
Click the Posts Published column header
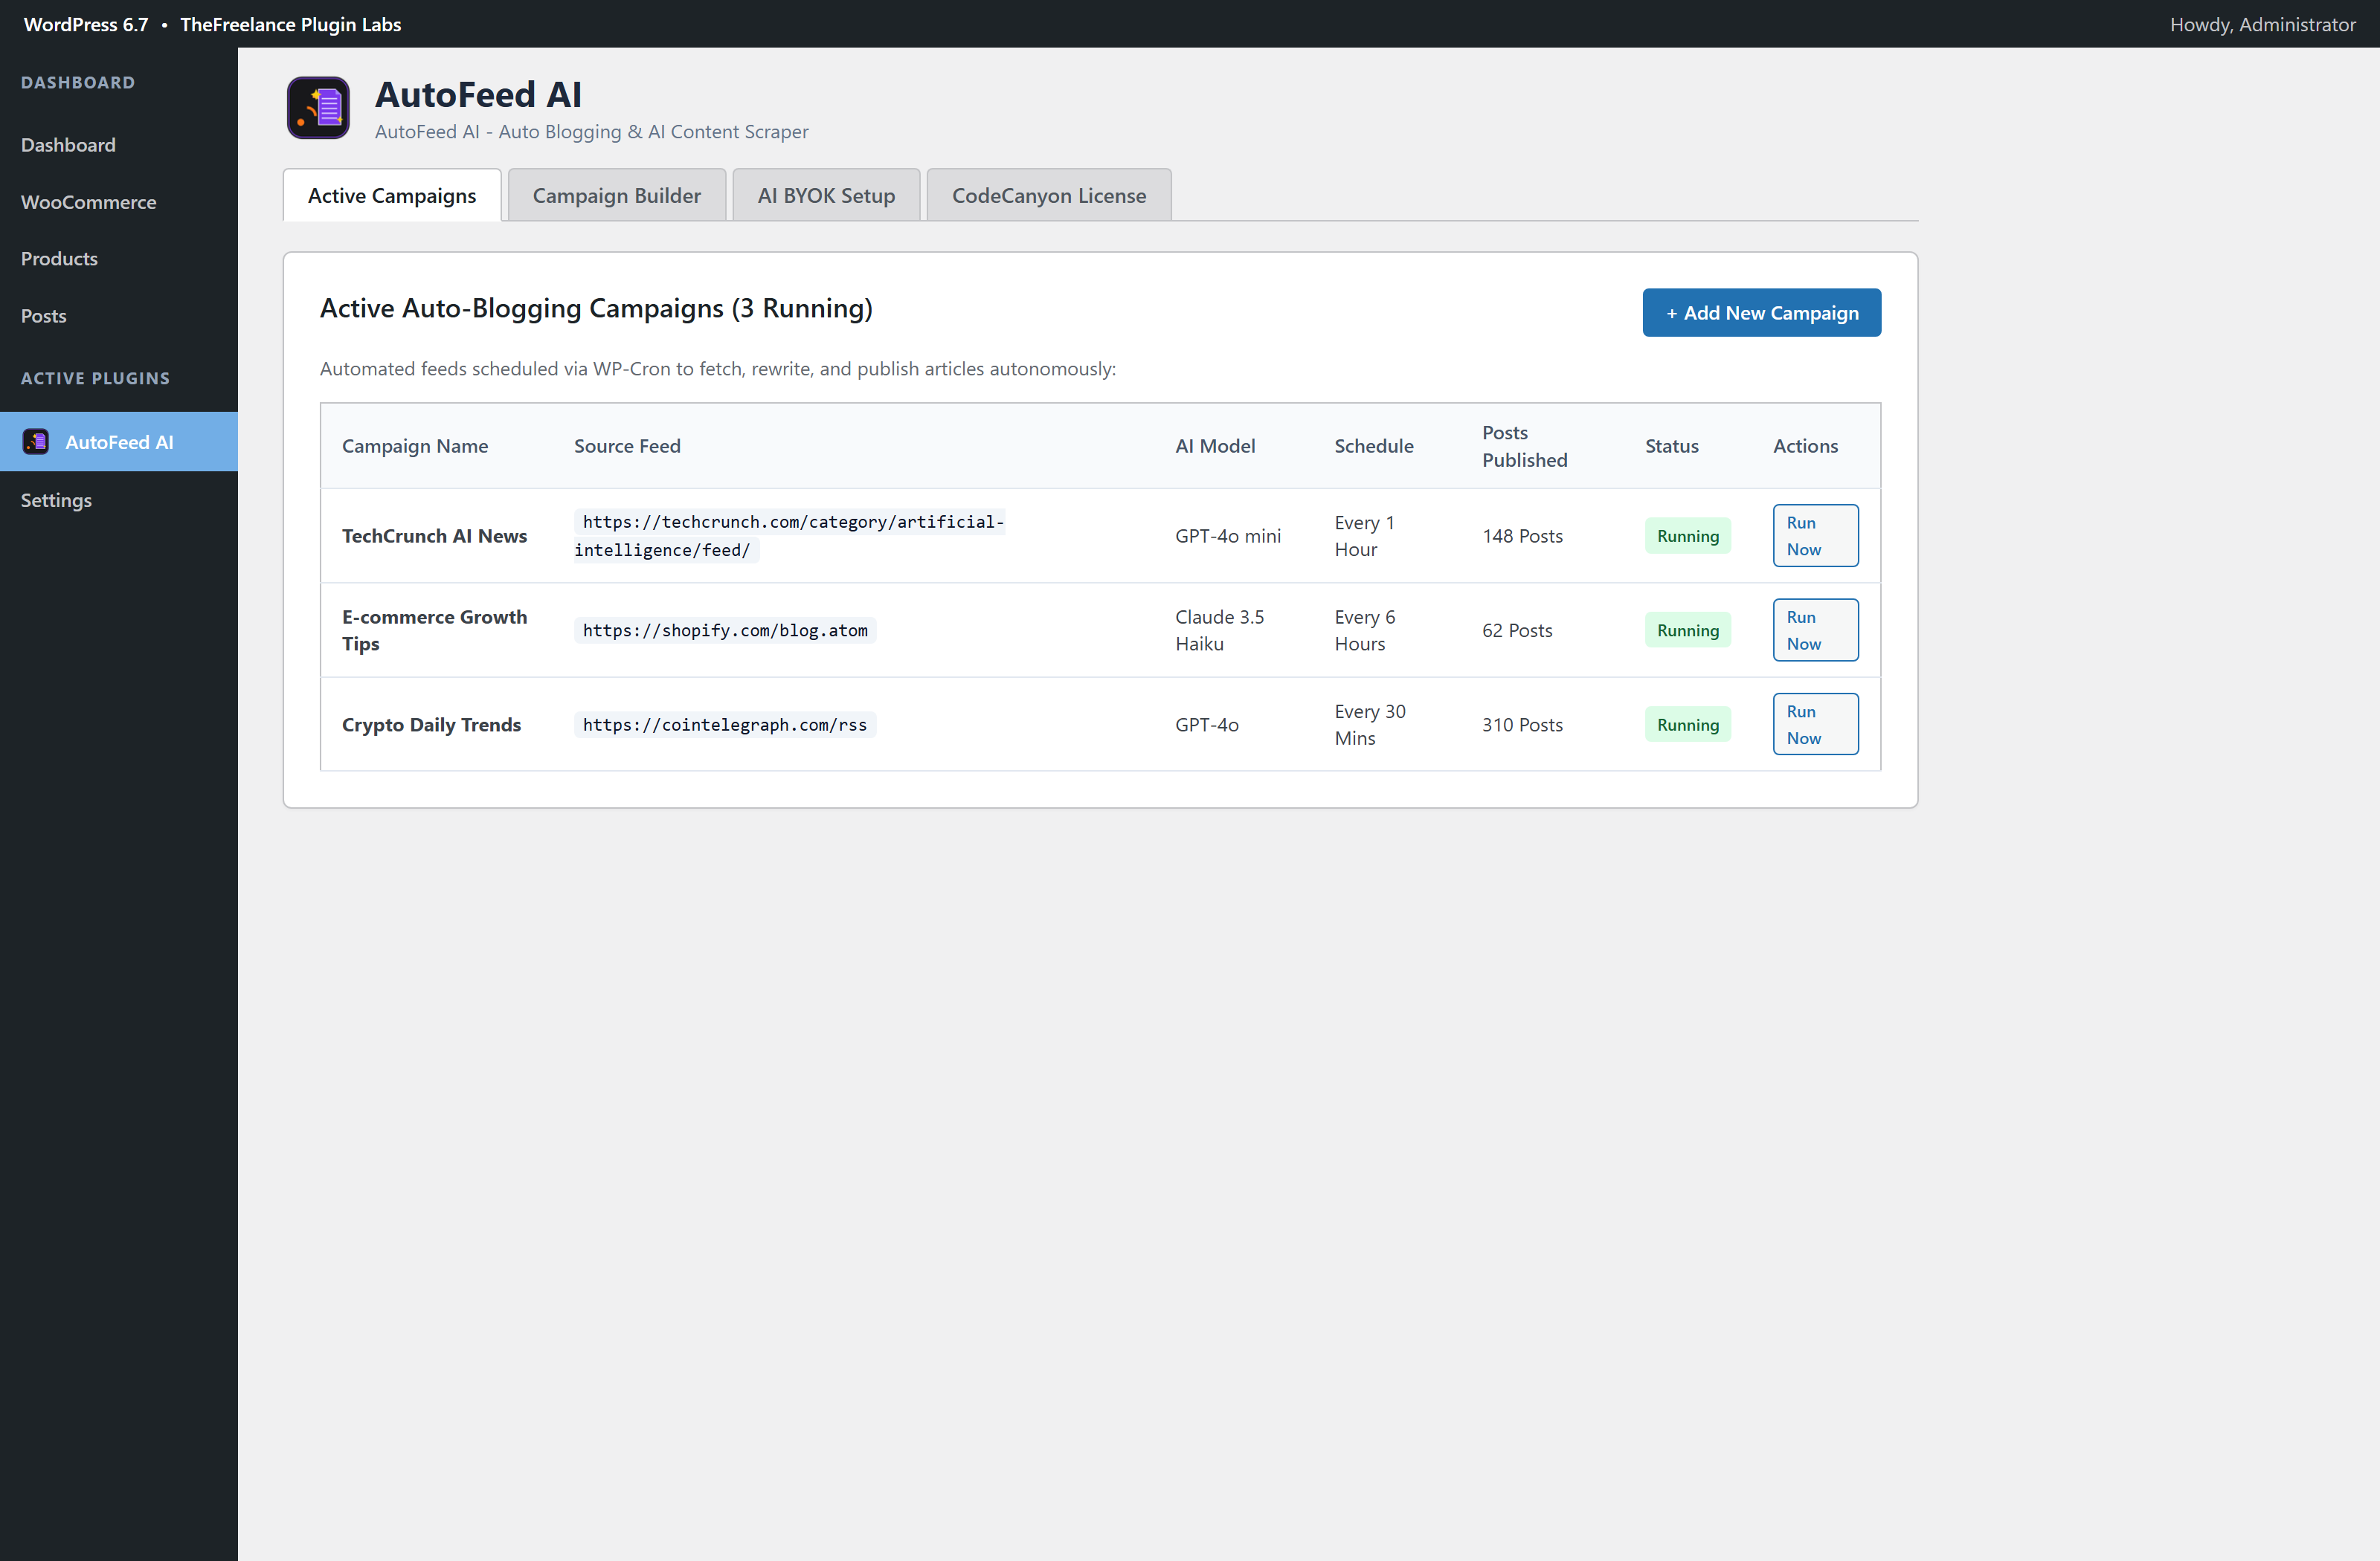(1524, 446)
